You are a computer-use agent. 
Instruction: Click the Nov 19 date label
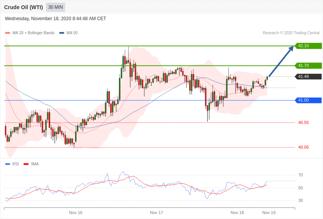(269, 213)
